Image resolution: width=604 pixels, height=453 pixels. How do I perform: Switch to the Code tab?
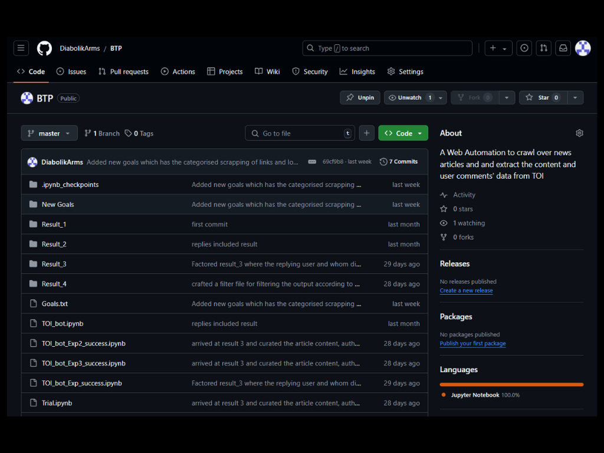tap(31, 71)
